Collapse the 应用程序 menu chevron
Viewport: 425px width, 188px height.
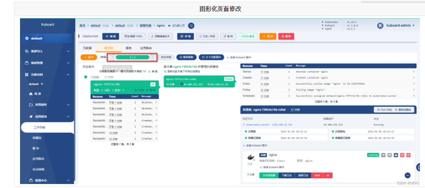[x=68, y=117]
